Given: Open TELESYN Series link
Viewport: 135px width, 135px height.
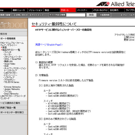Looking at the screenshot, I should [x=12, y=82].
